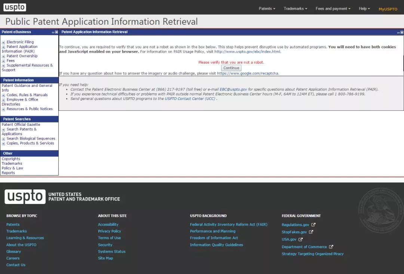Click the external-link icon beside USA.gov

pos(301,240)
